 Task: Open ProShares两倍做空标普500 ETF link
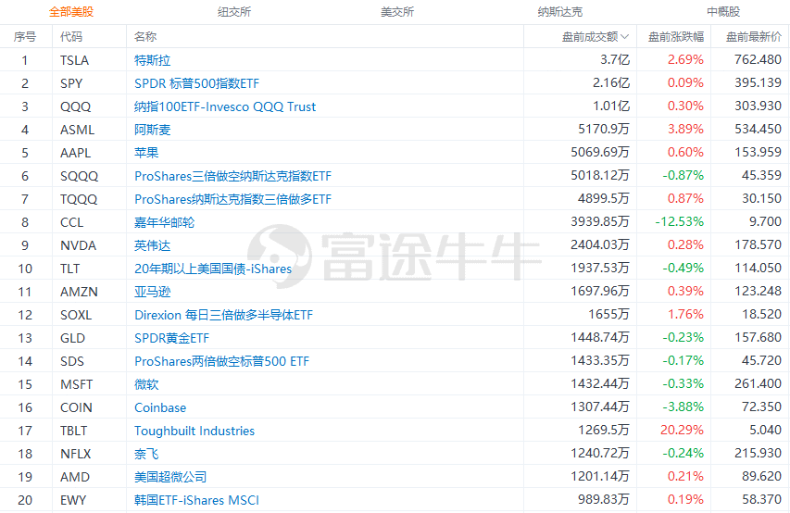(221, 361)
